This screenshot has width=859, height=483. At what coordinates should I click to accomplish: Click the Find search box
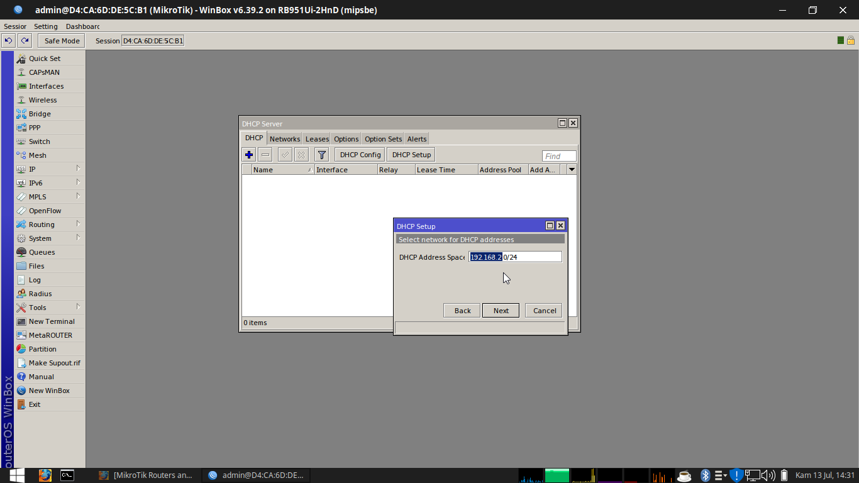tap(559, 156)
